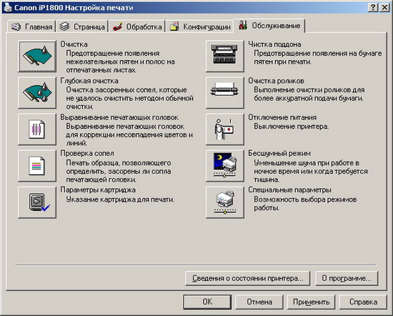
Task: Click the О программе button
Action: point(347,278)
